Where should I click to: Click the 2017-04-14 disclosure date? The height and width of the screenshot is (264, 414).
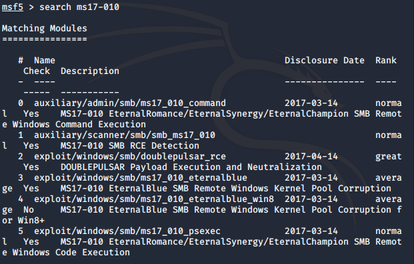click(311, 157)
